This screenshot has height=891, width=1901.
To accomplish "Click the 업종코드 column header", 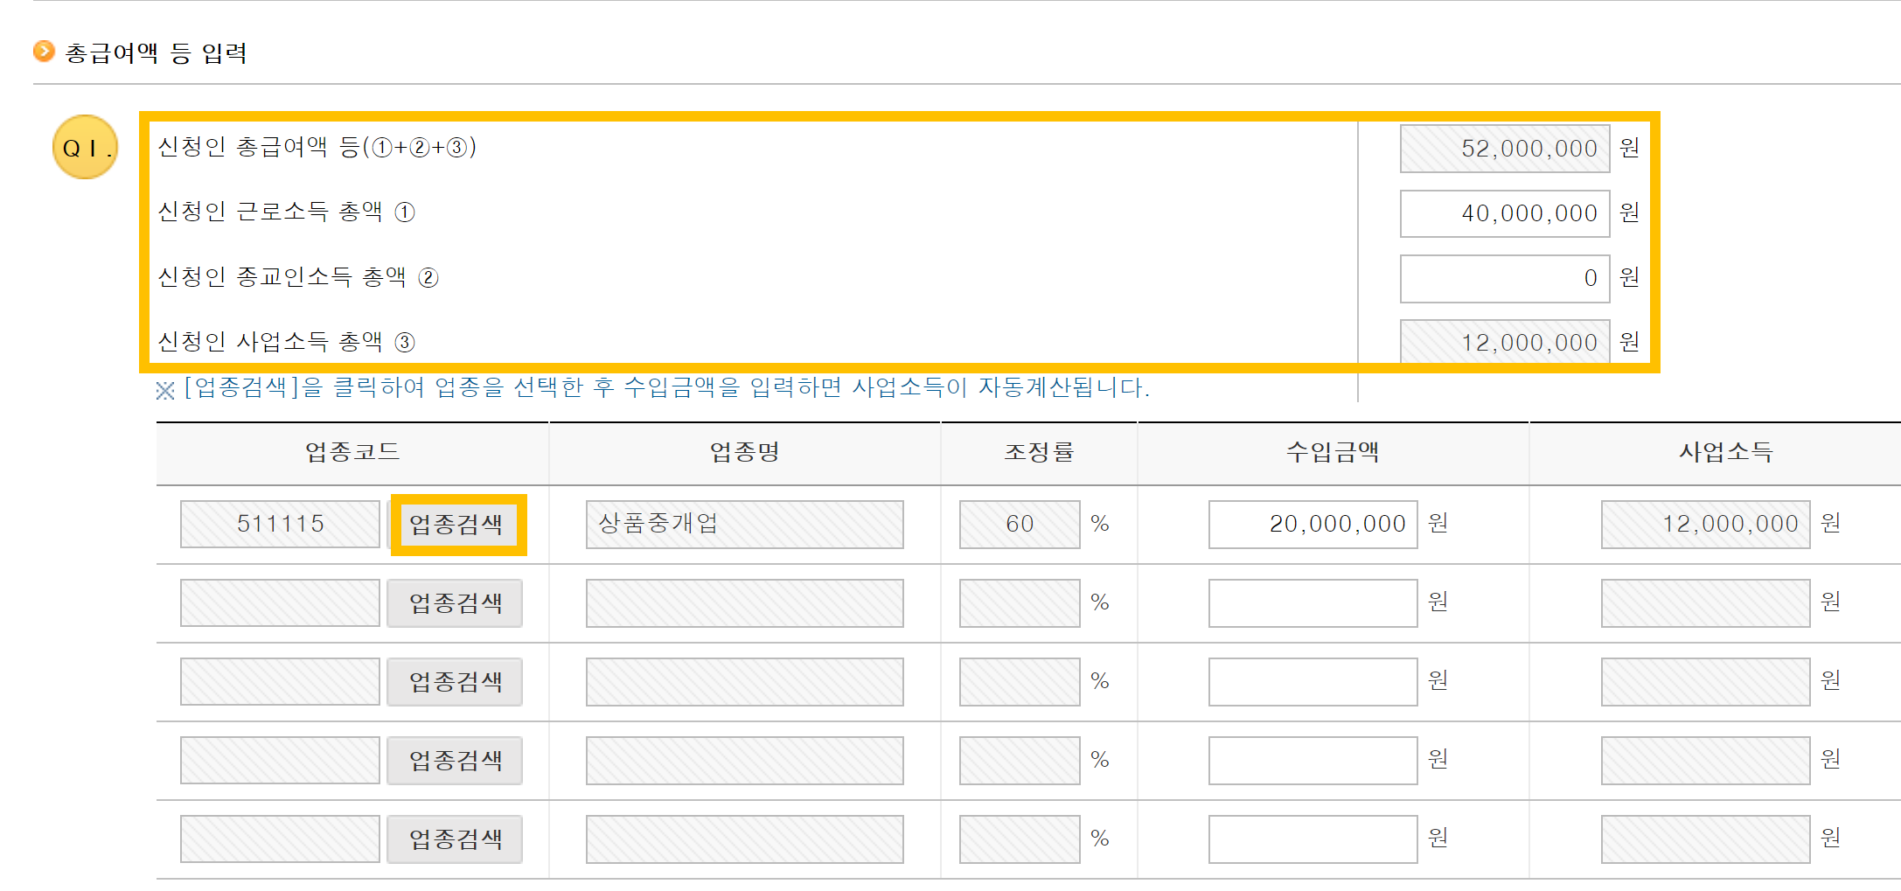I will pyautogui.click(x=351, y=452).
